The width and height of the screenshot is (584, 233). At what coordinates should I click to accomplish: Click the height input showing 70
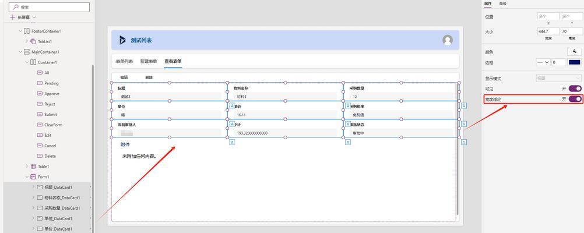572,31
